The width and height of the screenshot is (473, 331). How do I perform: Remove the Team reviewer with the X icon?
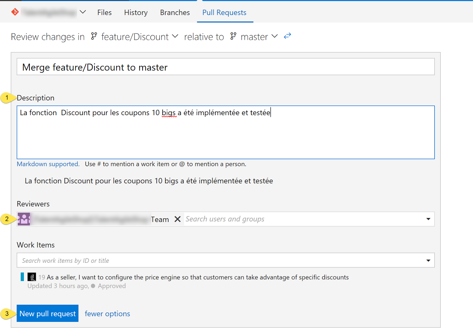(177, 219)
